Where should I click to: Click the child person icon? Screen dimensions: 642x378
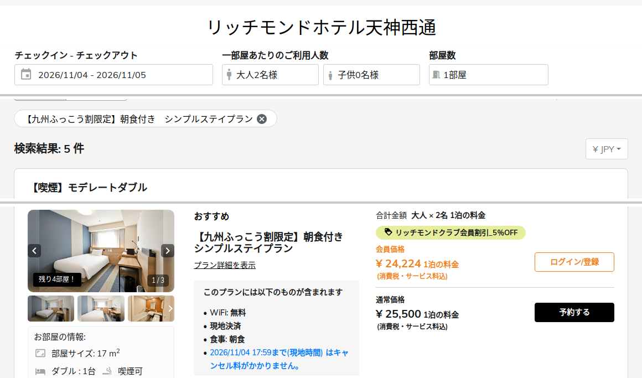click(x=330, y=75)
